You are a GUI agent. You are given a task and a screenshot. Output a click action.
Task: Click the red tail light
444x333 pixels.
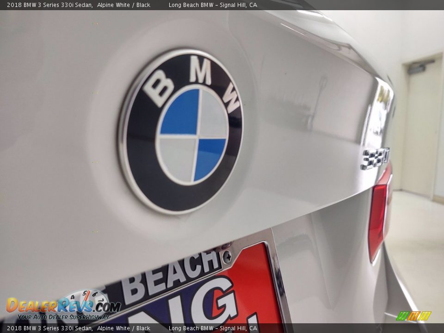379,215
